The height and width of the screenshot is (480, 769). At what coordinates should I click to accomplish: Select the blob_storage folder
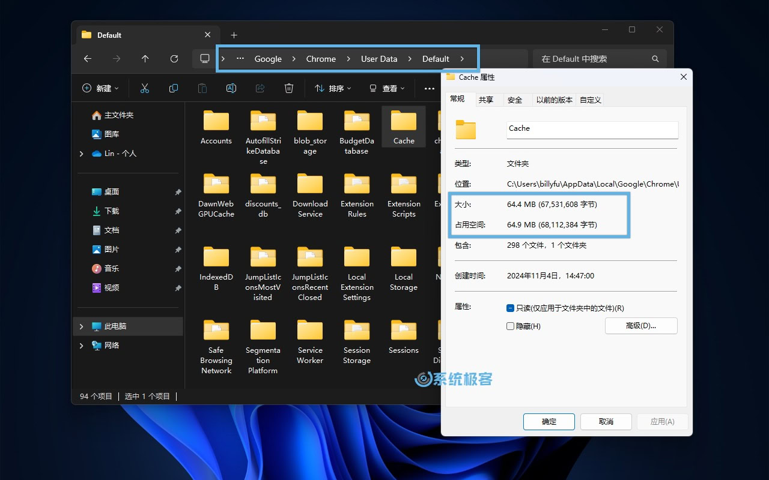tap(310, 133)
